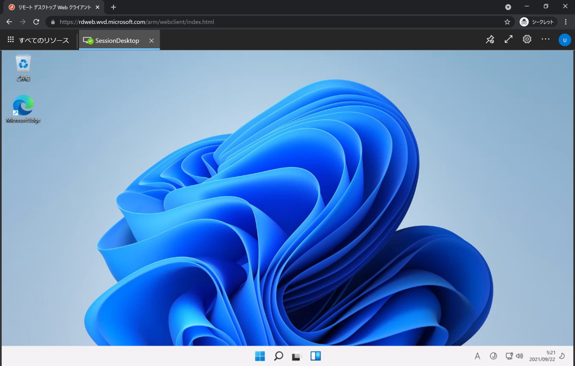Image resolution: width=575 pixels, height=366 pixels.
Task: Toggle the unpin toolbar icon
Action: [x=490, y=40]
